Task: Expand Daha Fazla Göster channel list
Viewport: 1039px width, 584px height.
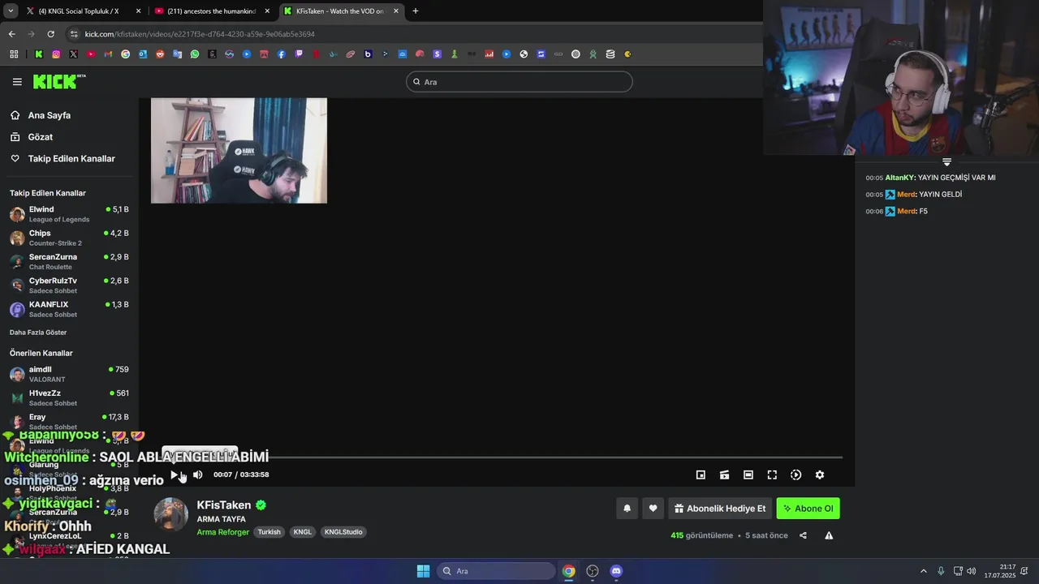Action: tap(38, 333)
